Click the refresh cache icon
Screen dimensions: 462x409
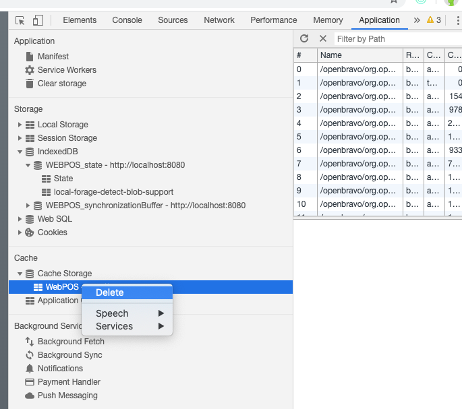pyautogui.click(x=304, y=38)
